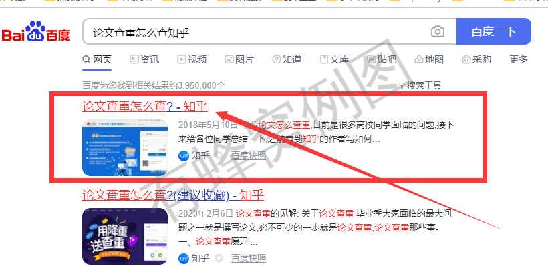Viewport: 548px width, 266px height.
Task: Click the 用降重送查重 thumbnail image
Action: tap(125, 236)
